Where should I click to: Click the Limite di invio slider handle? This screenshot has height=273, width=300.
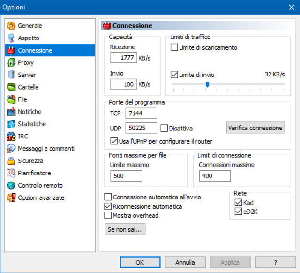coord(207,84)
